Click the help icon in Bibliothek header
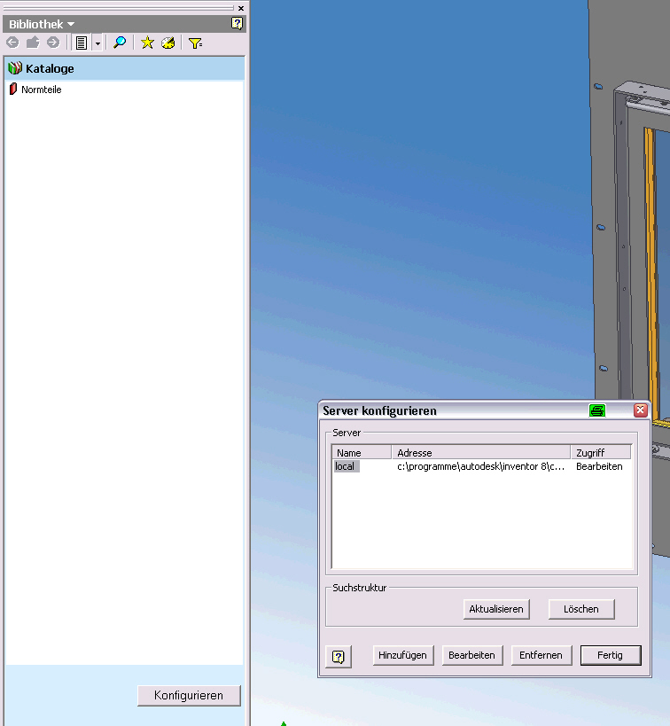The height and width of the screenshot is (726, 670). tap(237, 24)
